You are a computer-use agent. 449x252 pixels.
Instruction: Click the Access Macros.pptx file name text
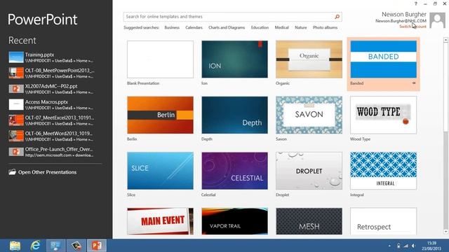click(46, 102)
